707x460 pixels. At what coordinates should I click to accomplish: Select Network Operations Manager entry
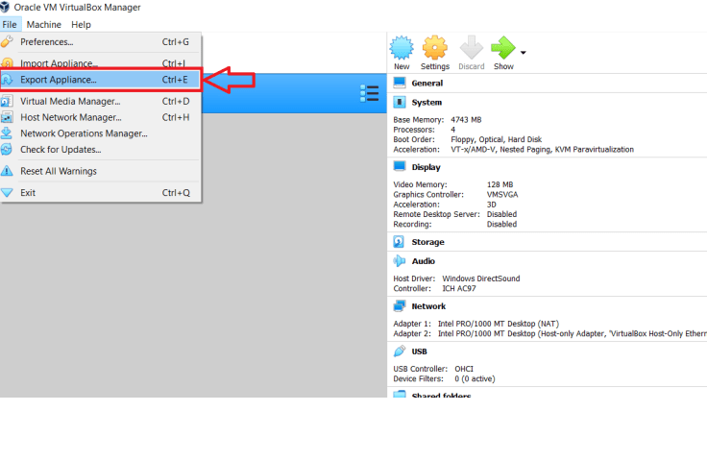[83, 133]
